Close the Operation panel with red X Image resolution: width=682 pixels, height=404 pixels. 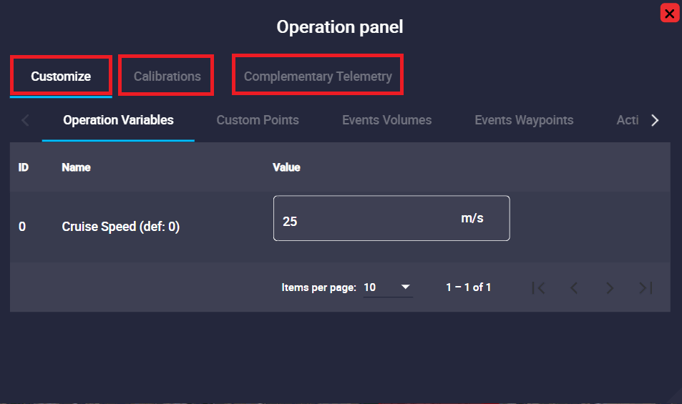[669, 13]
